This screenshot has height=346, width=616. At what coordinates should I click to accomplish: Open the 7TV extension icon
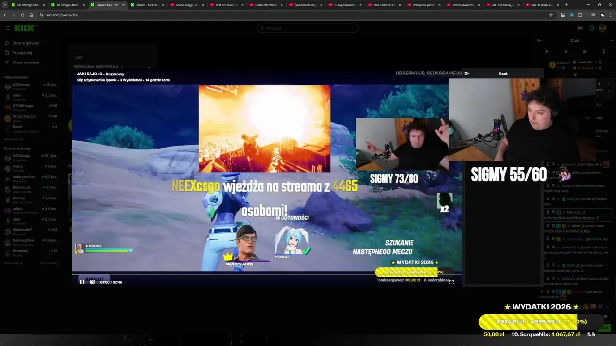point(572,15)
